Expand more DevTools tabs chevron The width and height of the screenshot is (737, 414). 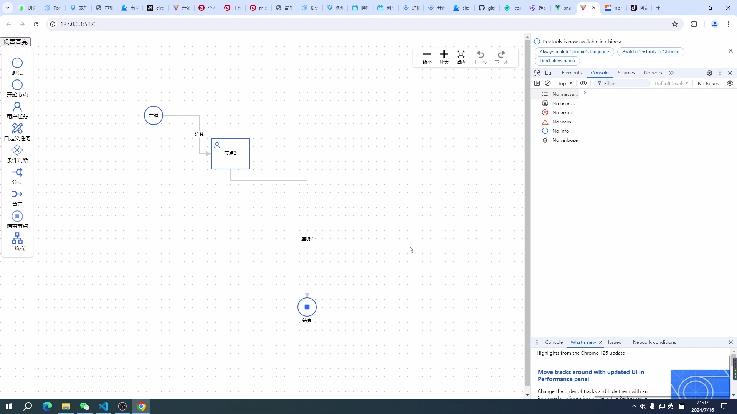tap(671, 73)
